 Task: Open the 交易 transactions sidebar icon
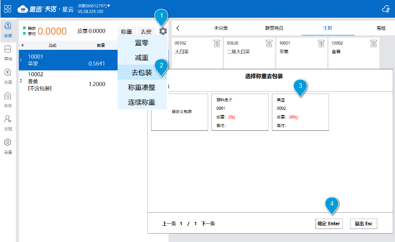[x=8, y=76]
